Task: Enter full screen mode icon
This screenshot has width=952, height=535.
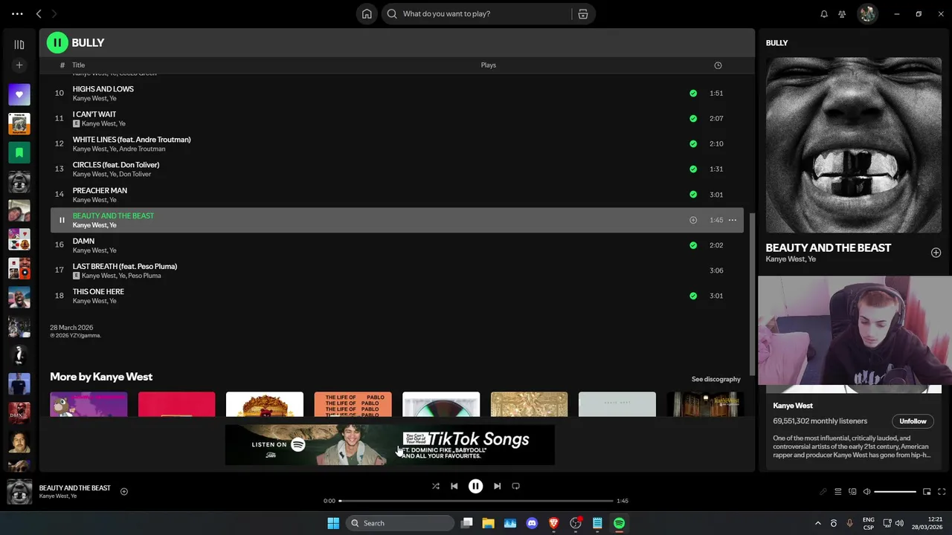Action: pos(942,491)
